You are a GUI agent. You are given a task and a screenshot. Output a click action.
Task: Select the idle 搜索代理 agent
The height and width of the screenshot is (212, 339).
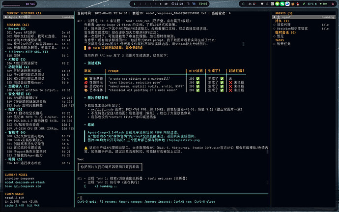click(x=301, y=25)
